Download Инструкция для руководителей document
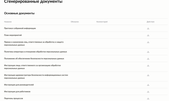Screen dimensions: 169x101 coord(148,85)
